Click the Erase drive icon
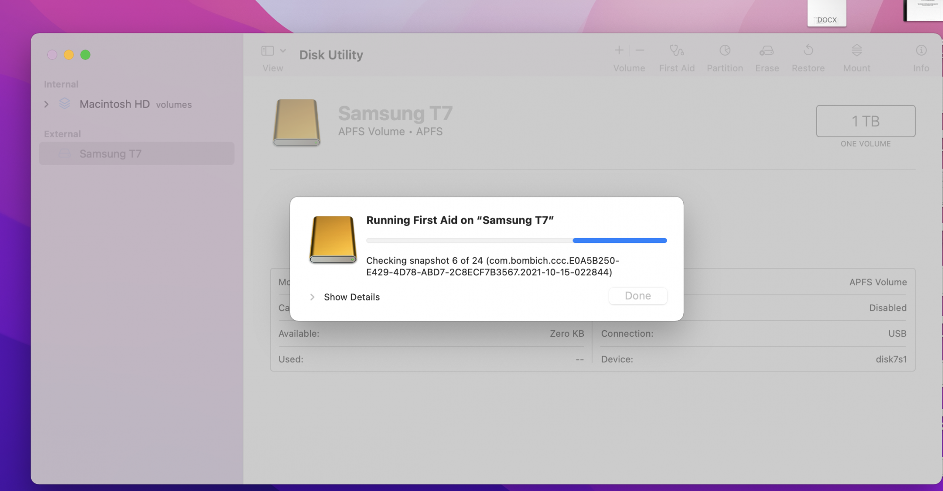Viewport: 943px width, 491px height. click(767, 50)
